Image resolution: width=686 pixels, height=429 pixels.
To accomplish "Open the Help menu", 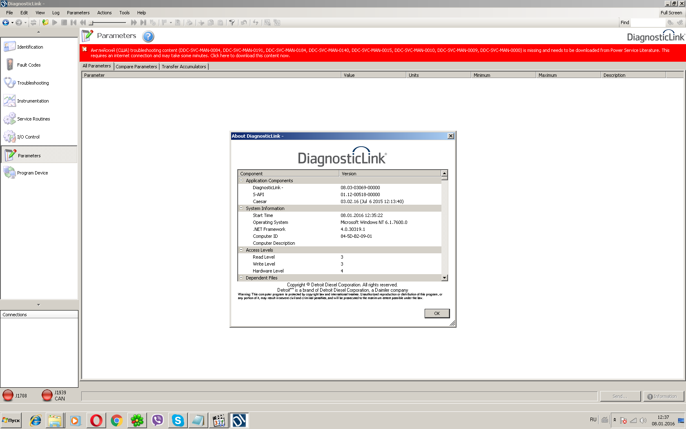I will click(x=142, y=13).
